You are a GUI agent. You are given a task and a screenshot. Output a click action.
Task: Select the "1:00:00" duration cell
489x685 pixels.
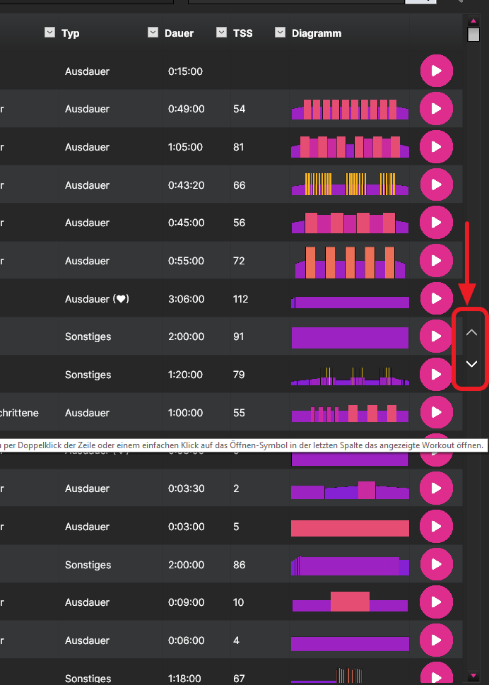[185, 413]
